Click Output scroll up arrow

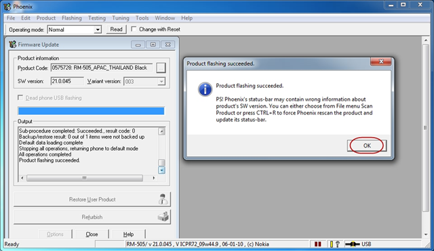tap(161, 131)
